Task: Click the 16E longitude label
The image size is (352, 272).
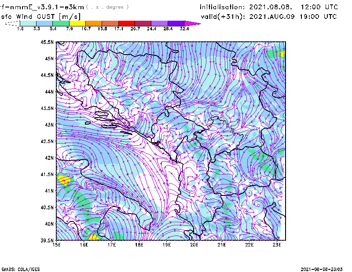Action: 84,245
